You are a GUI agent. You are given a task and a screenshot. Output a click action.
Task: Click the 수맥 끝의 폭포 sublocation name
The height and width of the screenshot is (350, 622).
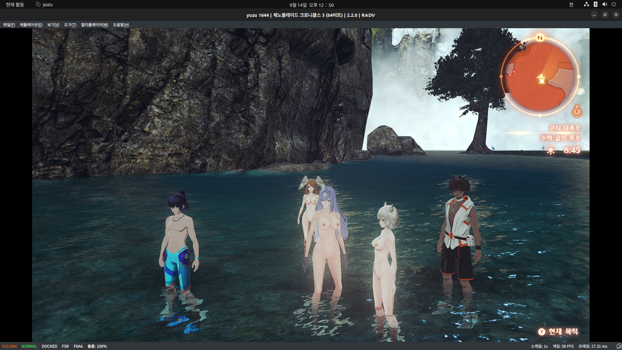pos(560,138)
